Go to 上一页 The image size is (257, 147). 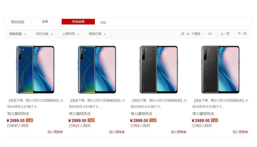[225, 34]
